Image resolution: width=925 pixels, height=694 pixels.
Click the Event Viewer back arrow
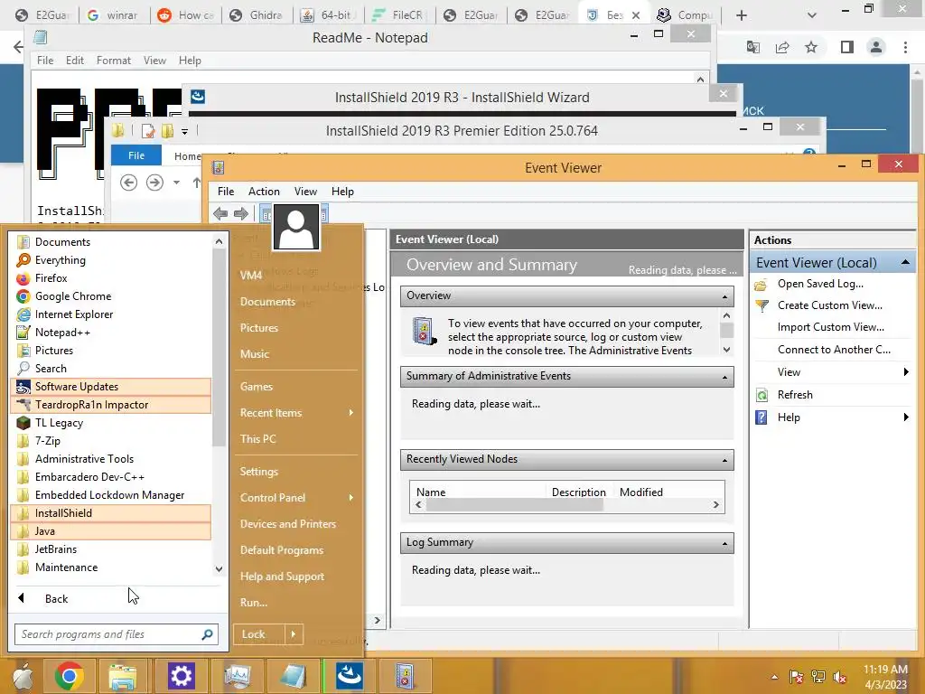220,213
